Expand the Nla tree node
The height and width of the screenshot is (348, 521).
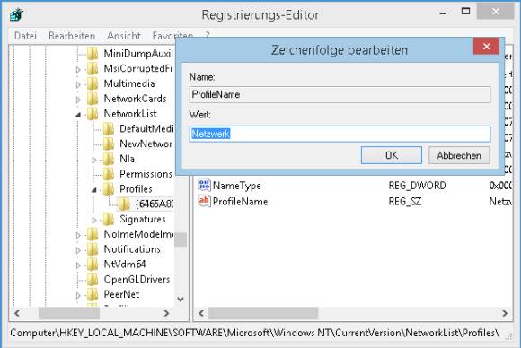pos(94,160)
